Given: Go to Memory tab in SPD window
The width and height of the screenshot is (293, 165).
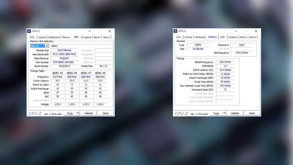Looking at the screenshot, I should (x=66, y=37).
